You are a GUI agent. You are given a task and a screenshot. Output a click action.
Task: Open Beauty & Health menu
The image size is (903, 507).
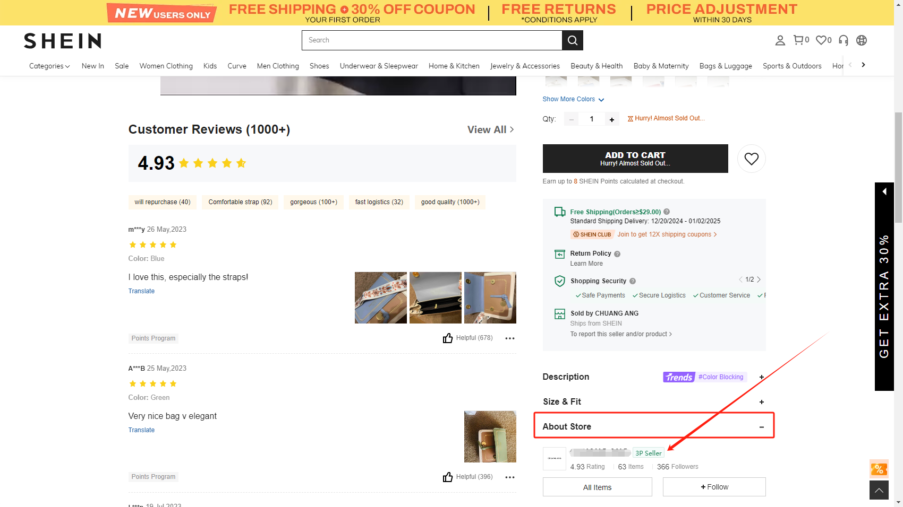tap(597, 66)
